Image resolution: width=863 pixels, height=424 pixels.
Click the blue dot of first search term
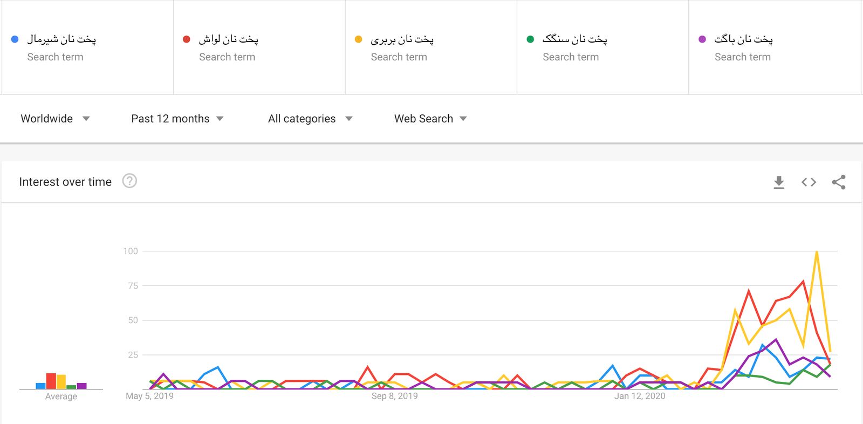pos(15,39)
